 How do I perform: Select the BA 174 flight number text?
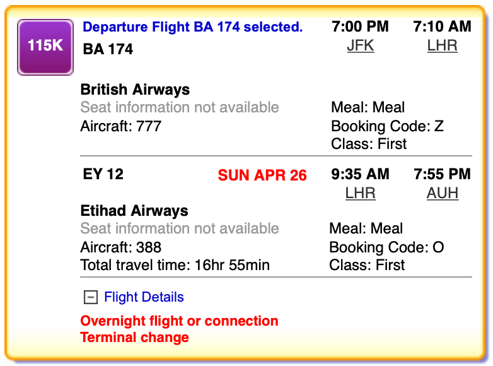pyautogui.click(x=108, y=49)
